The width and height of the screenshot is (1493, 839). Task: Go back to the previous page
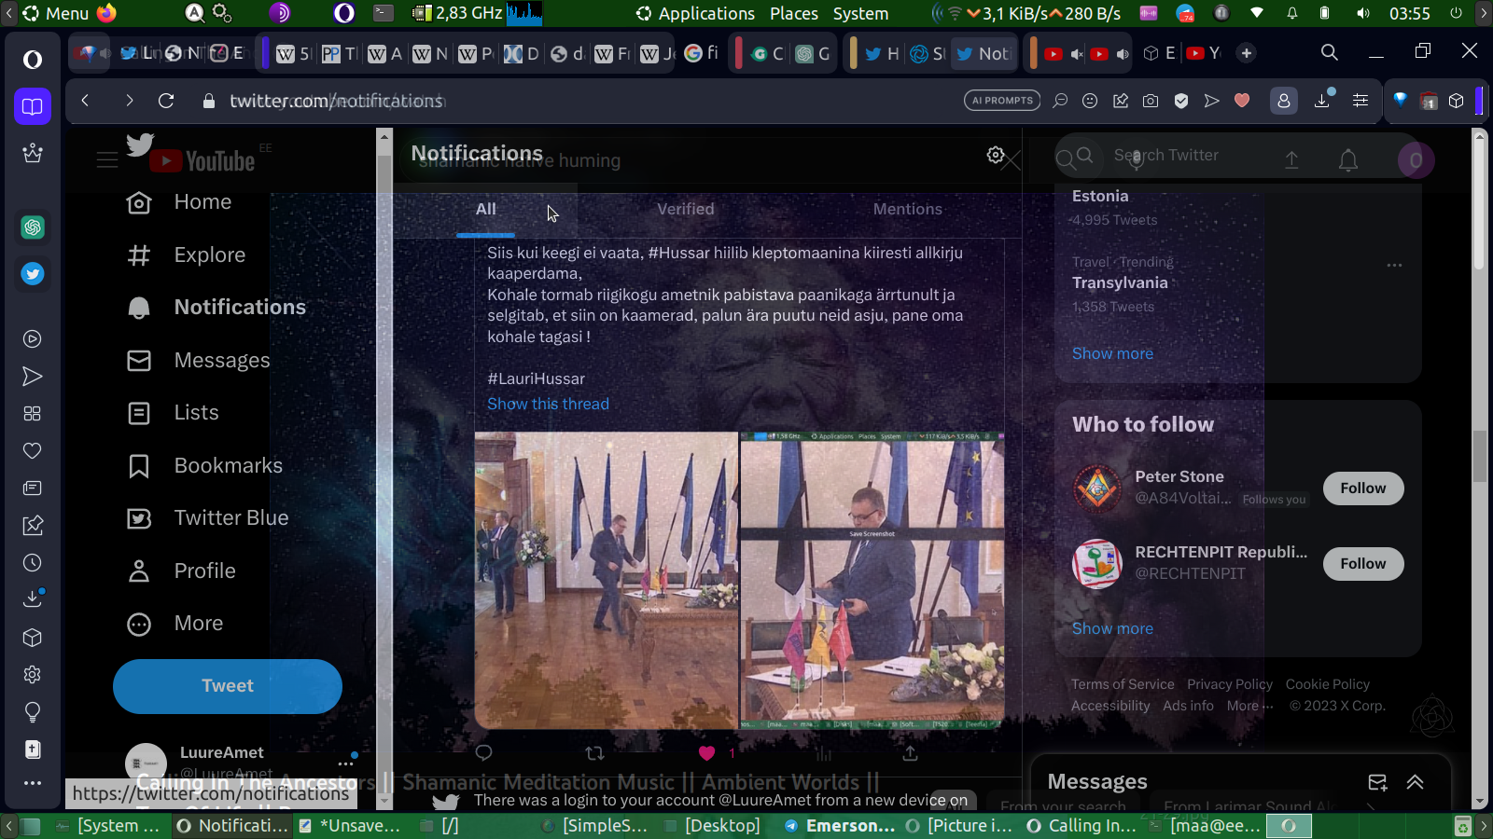[x=85, y=101]
